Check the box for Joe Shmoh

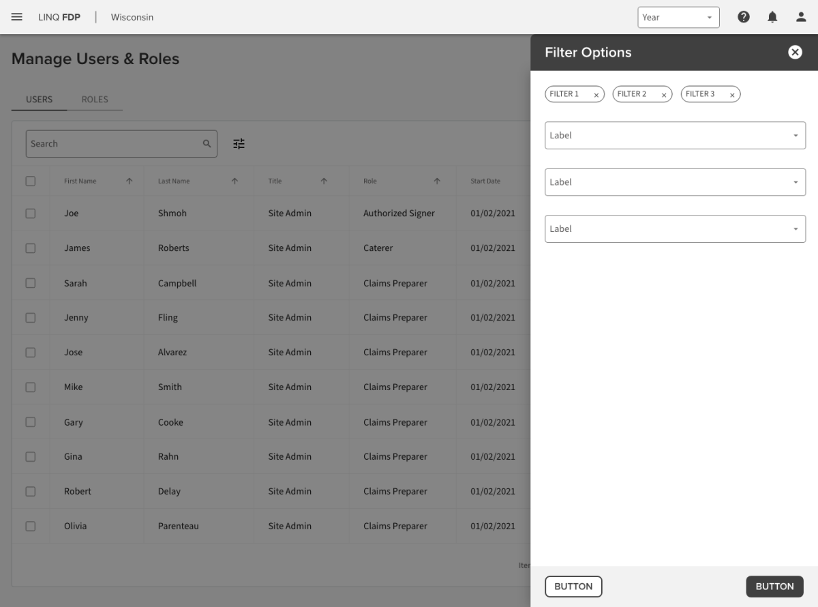click(x=31, y=213)
